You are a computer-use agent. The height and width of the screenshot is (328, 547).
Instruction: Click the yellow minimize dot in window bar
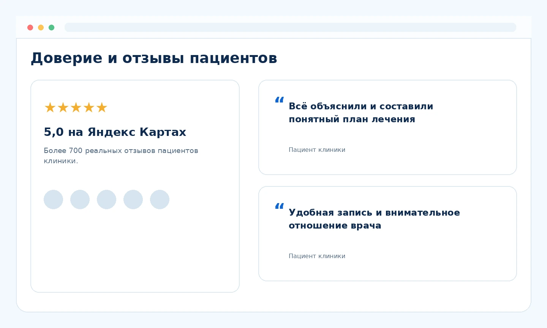tap(41, 27)
